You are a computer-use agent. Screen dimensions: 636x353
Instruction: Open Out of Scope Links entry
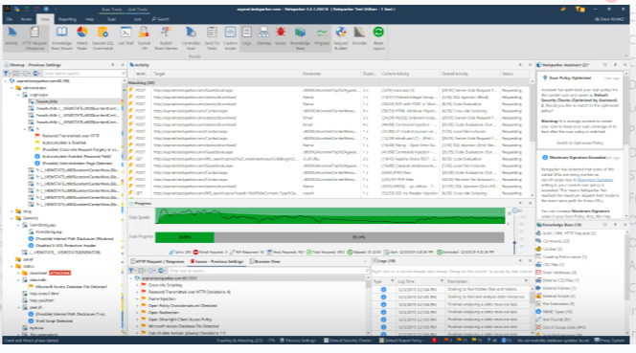[561, 327]
